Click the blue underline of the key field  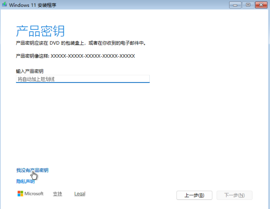click(x=83, y=83)
